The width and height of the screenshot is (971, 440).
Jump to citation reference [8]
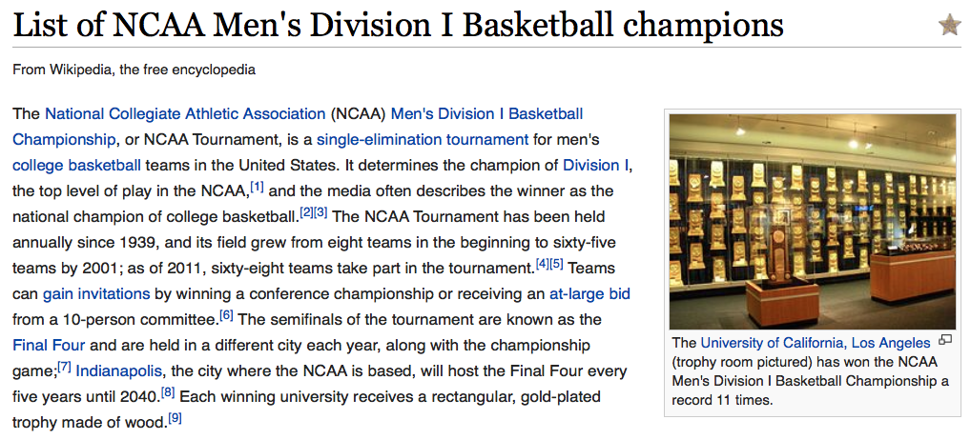click(168, 392)
